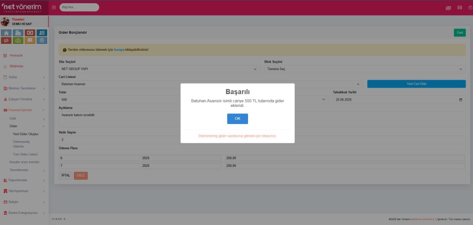Click the blue home shortcut tile
Image resolution: width=473 pixels, height=225 pixels.
point(6,33)
